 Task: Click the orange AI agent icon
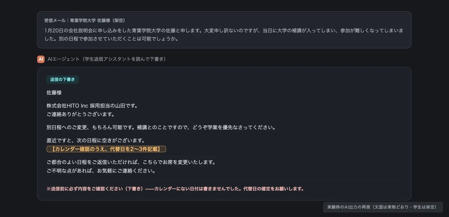point(41,59)
